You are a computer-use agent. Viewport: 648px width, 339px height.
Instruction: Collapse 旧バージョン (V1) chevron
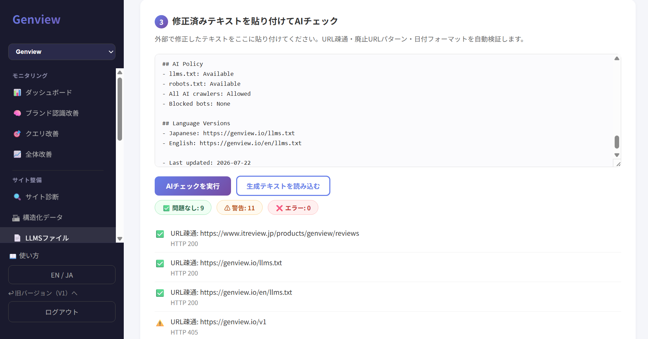[75, 293]
